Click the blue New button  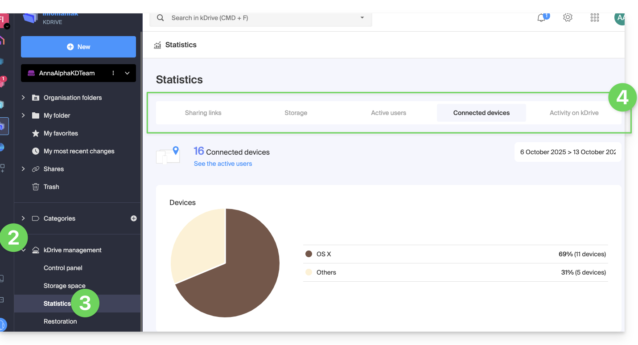tap(78, 47)
